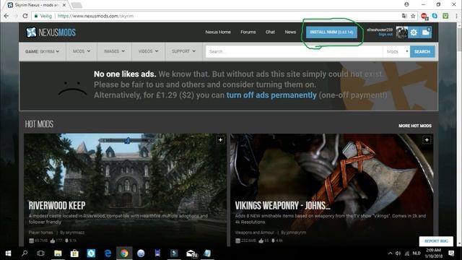Screen dimensions: 462x260
Task: Add Riverwood Keep with plus icon
Action: click(220, 139)
